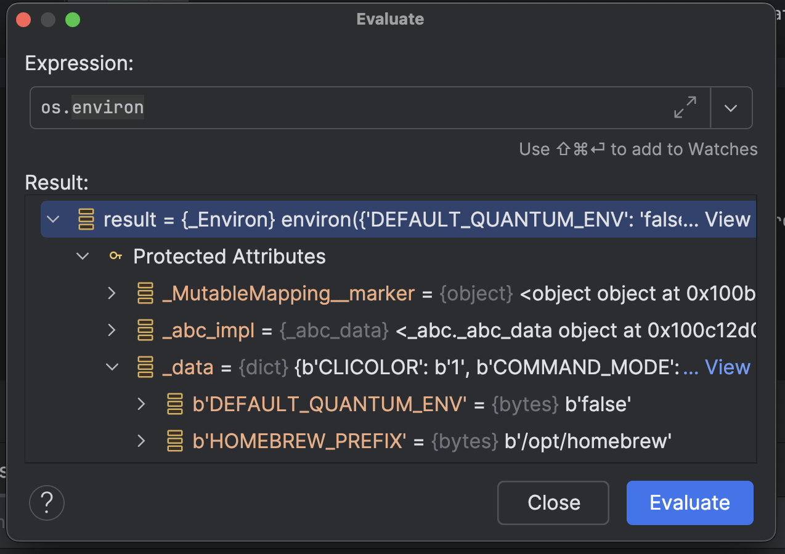Click the help question mark icon
The height and width of the screenshot is (554, 785).
click(x=47, y=503)
